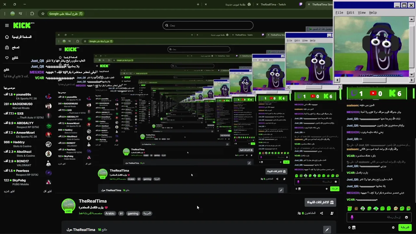Click BOND17's avatar in sidebar
This screenshot has height=234, width=416.
[x=48, y=163]
